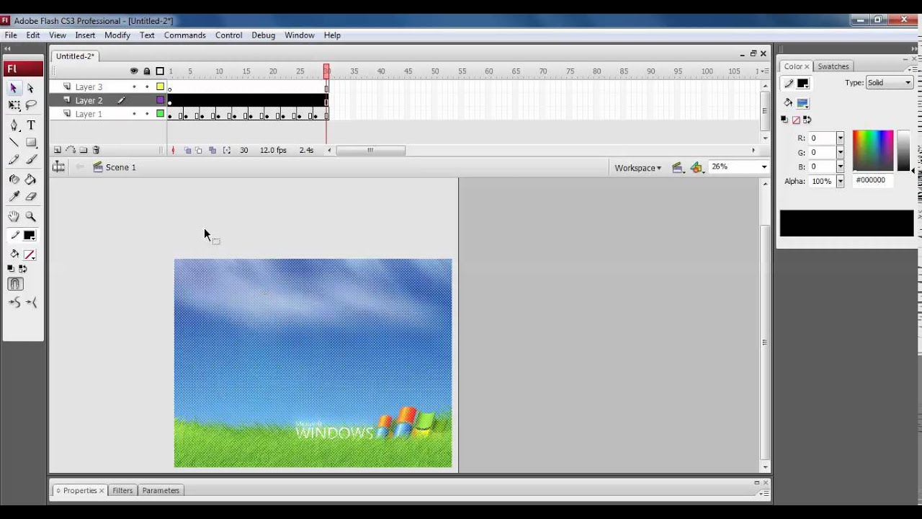Open the R value dropdown arrow

(x=840, y=138)
